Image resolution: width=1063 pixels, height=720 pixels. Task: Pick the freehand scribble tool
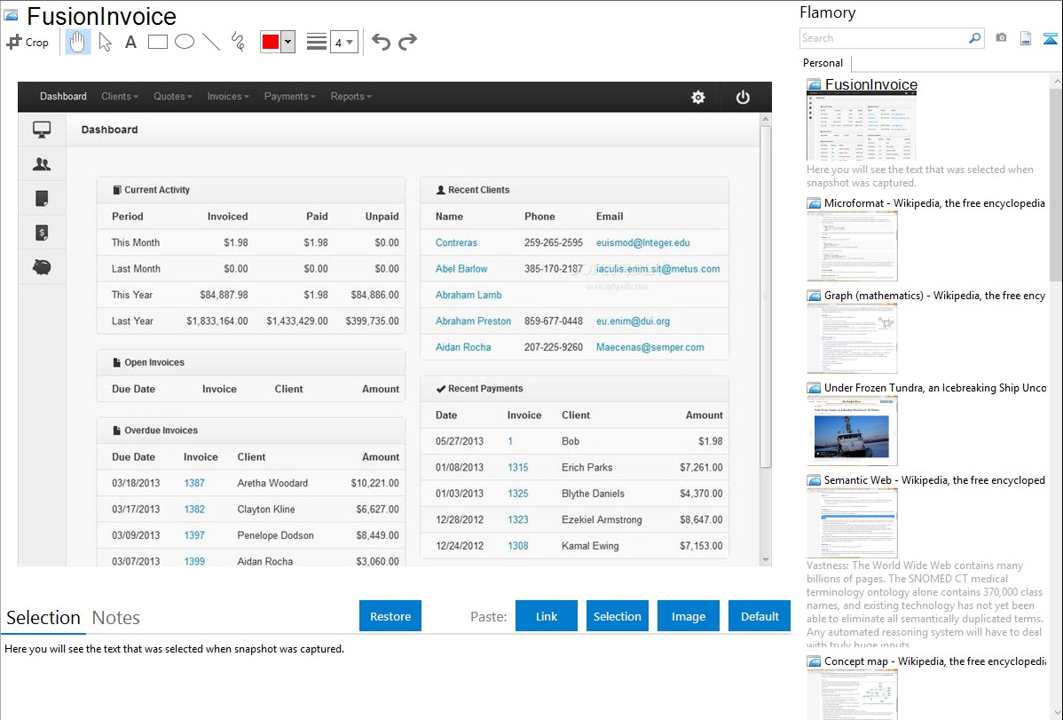click(238, 42)
